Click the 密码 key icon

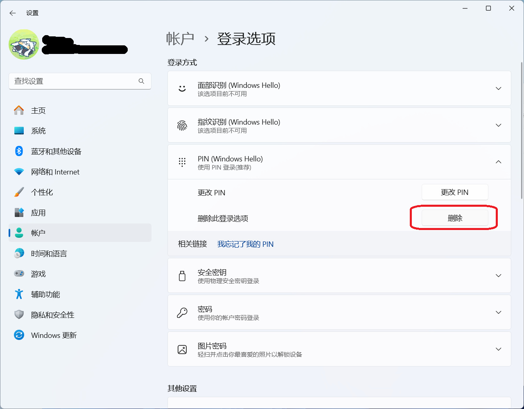[x=182, y=313]
